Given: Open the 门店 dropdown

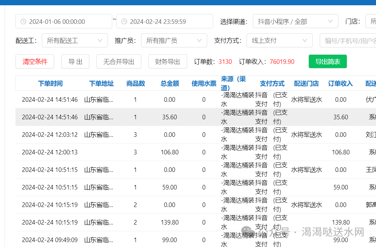Looking at the screenshot, I should (371, 21).
